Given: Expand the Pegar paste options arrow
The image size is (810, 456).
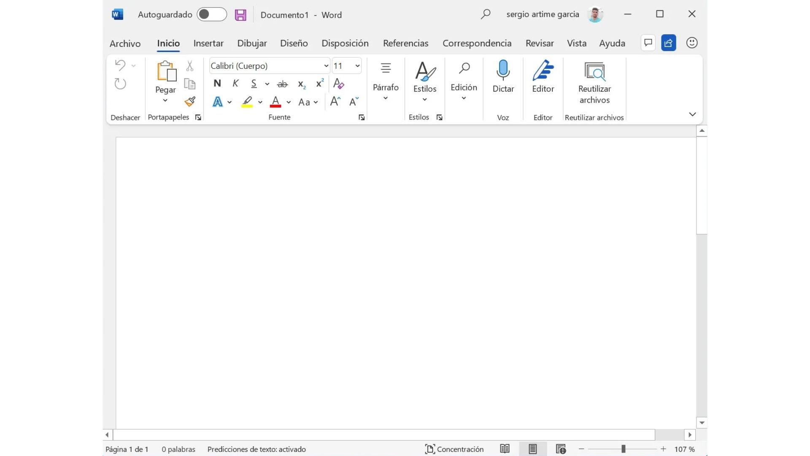Looking at the screenshot, I should click(x=165, y=100).
